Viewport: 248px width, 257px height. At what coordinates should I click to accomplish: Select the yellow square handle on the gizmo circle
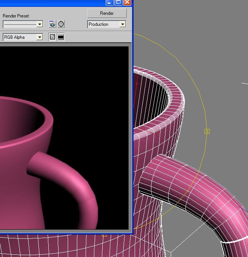tap(207, 131)
